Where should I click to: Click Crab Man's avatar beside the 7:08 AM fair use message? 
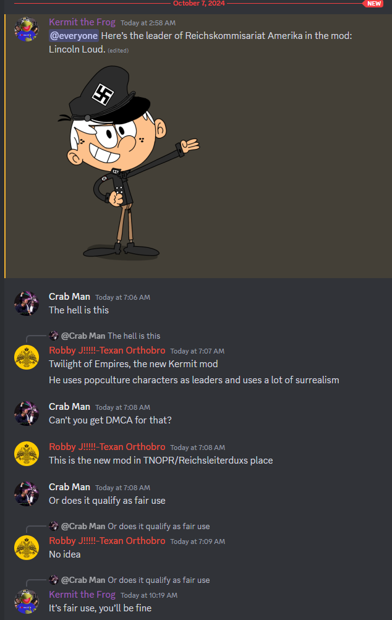click(x=27, y=494)
